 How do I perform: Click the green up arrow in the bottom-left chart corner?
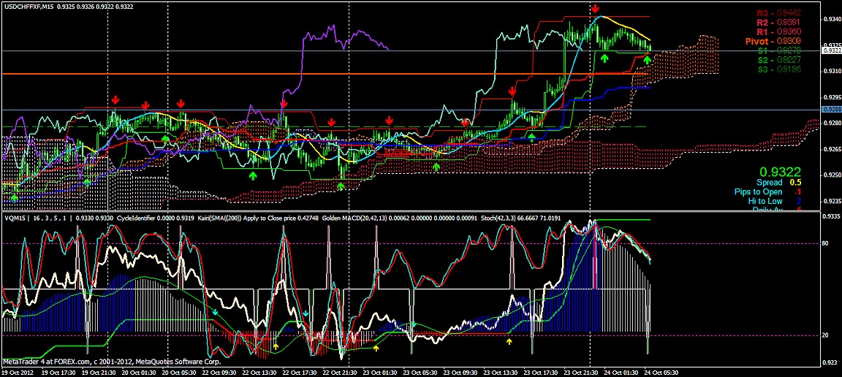point(15,197)
